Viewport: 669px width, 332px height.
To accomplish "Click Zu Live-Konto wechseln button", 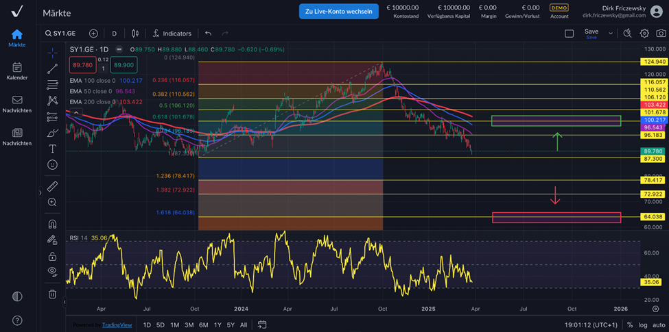I will tap(338, 11).
